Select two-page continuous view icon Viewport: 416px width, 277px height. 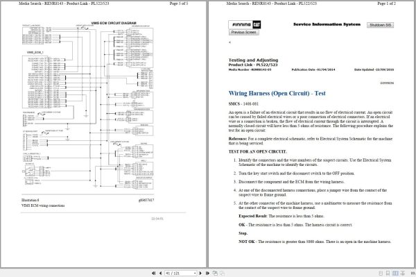(402, 273)
